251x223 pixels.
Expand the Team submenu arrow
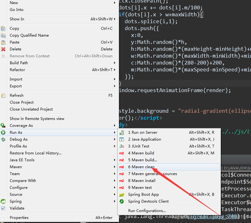click(115, 174)
